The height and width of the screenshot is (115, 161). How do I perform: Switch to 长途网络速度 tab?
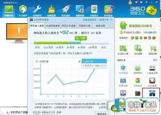tap(53, 26)
